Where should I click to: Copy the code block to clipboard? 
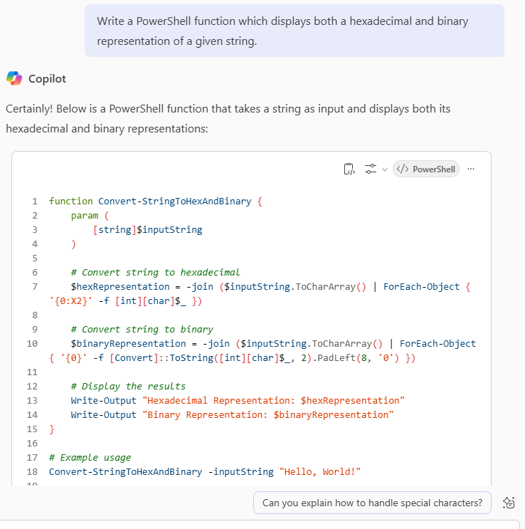click(349, 169)
